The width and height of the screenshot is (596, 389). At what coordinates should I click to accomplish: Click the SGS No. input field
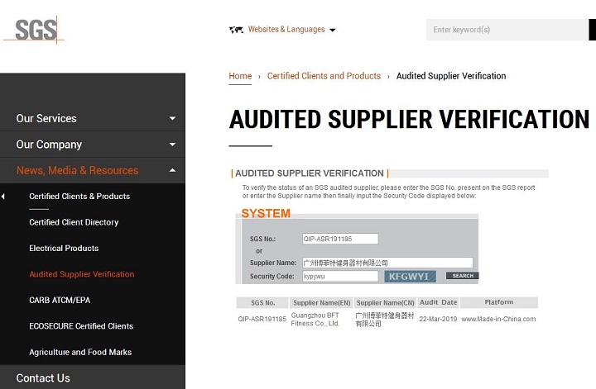click(x=339, y=239)
